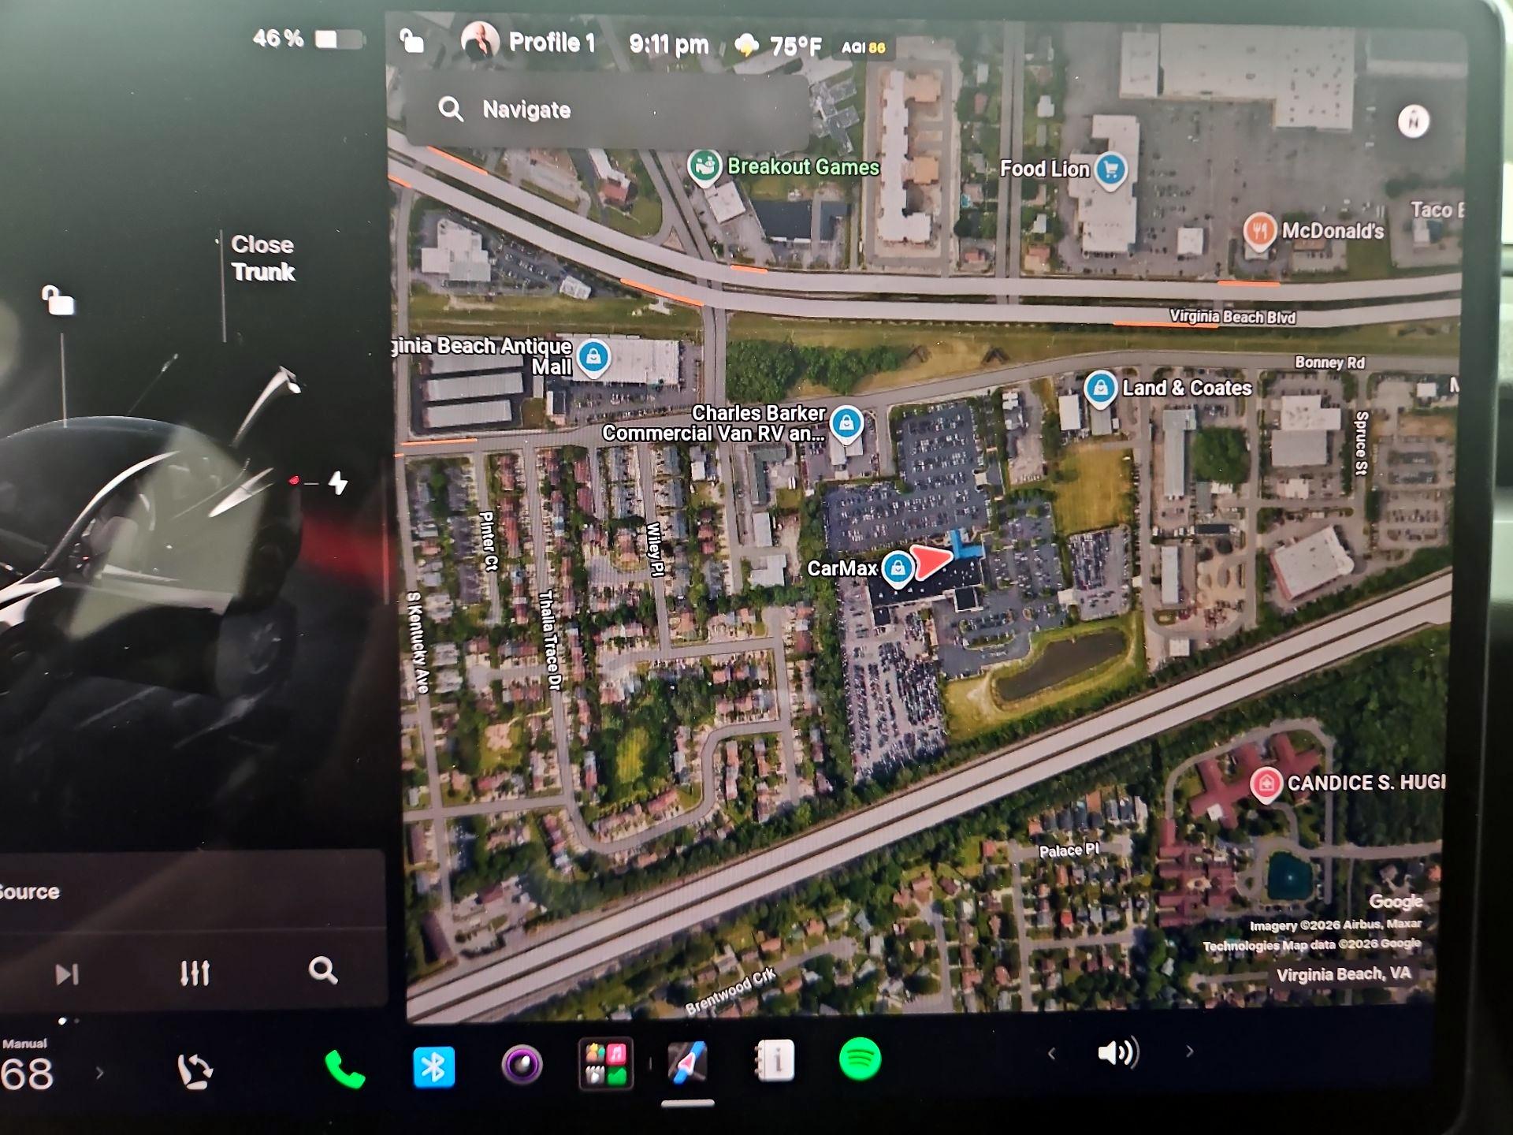Tap the lock icon in the status bar
Viewport: 1513px width, 1135px height.
point(411,40)
